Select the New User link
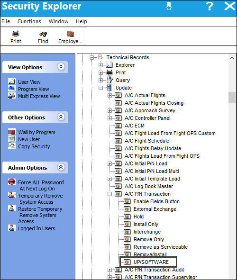The height and width of the screenshot is (280, 237). click(x=29, y=139)
